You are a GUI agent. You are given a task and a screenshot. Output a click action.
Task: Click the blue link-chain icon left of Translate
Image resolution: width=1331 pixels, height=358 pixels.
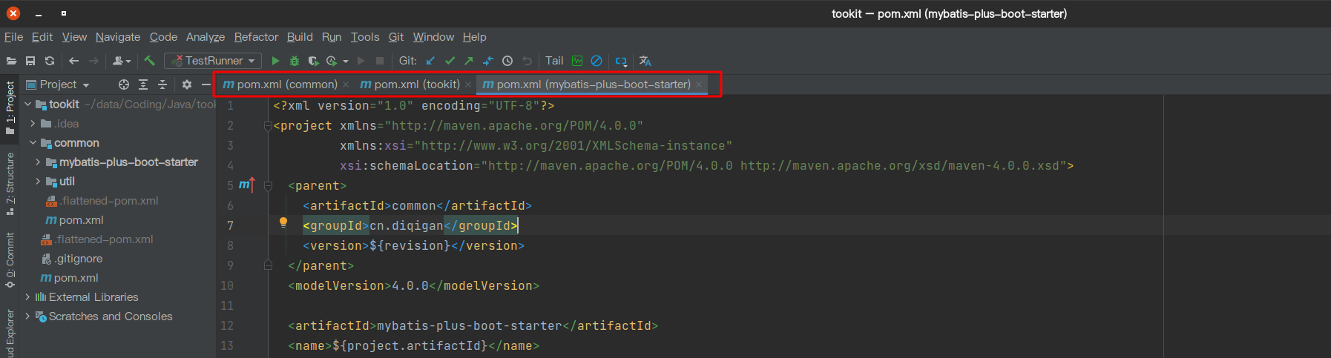tap(621, 61)
